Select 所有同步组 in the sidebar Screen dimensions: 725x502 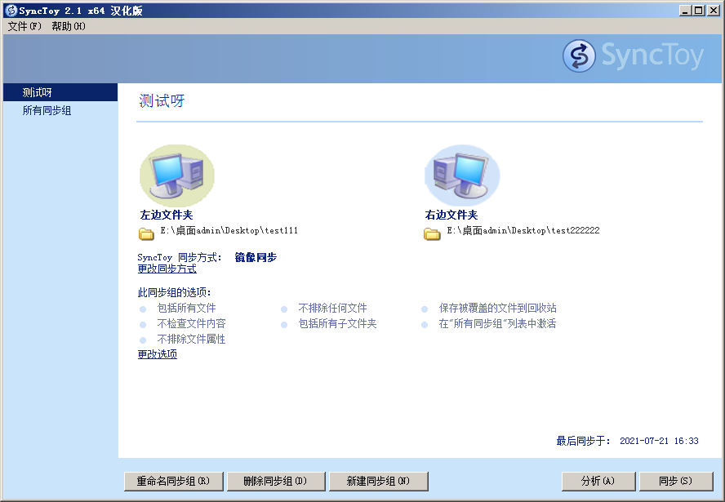point(60,110)
